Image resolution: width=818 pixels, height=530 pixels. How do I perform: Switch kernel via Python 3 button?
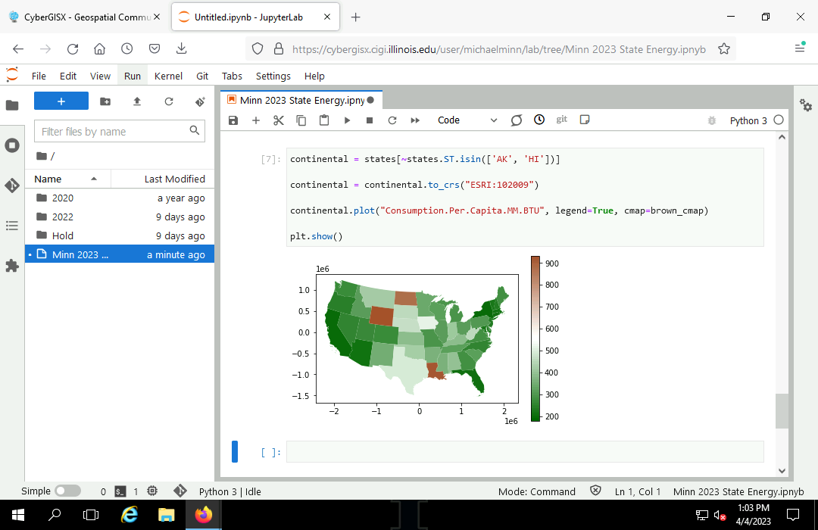(x=748, y=120)
